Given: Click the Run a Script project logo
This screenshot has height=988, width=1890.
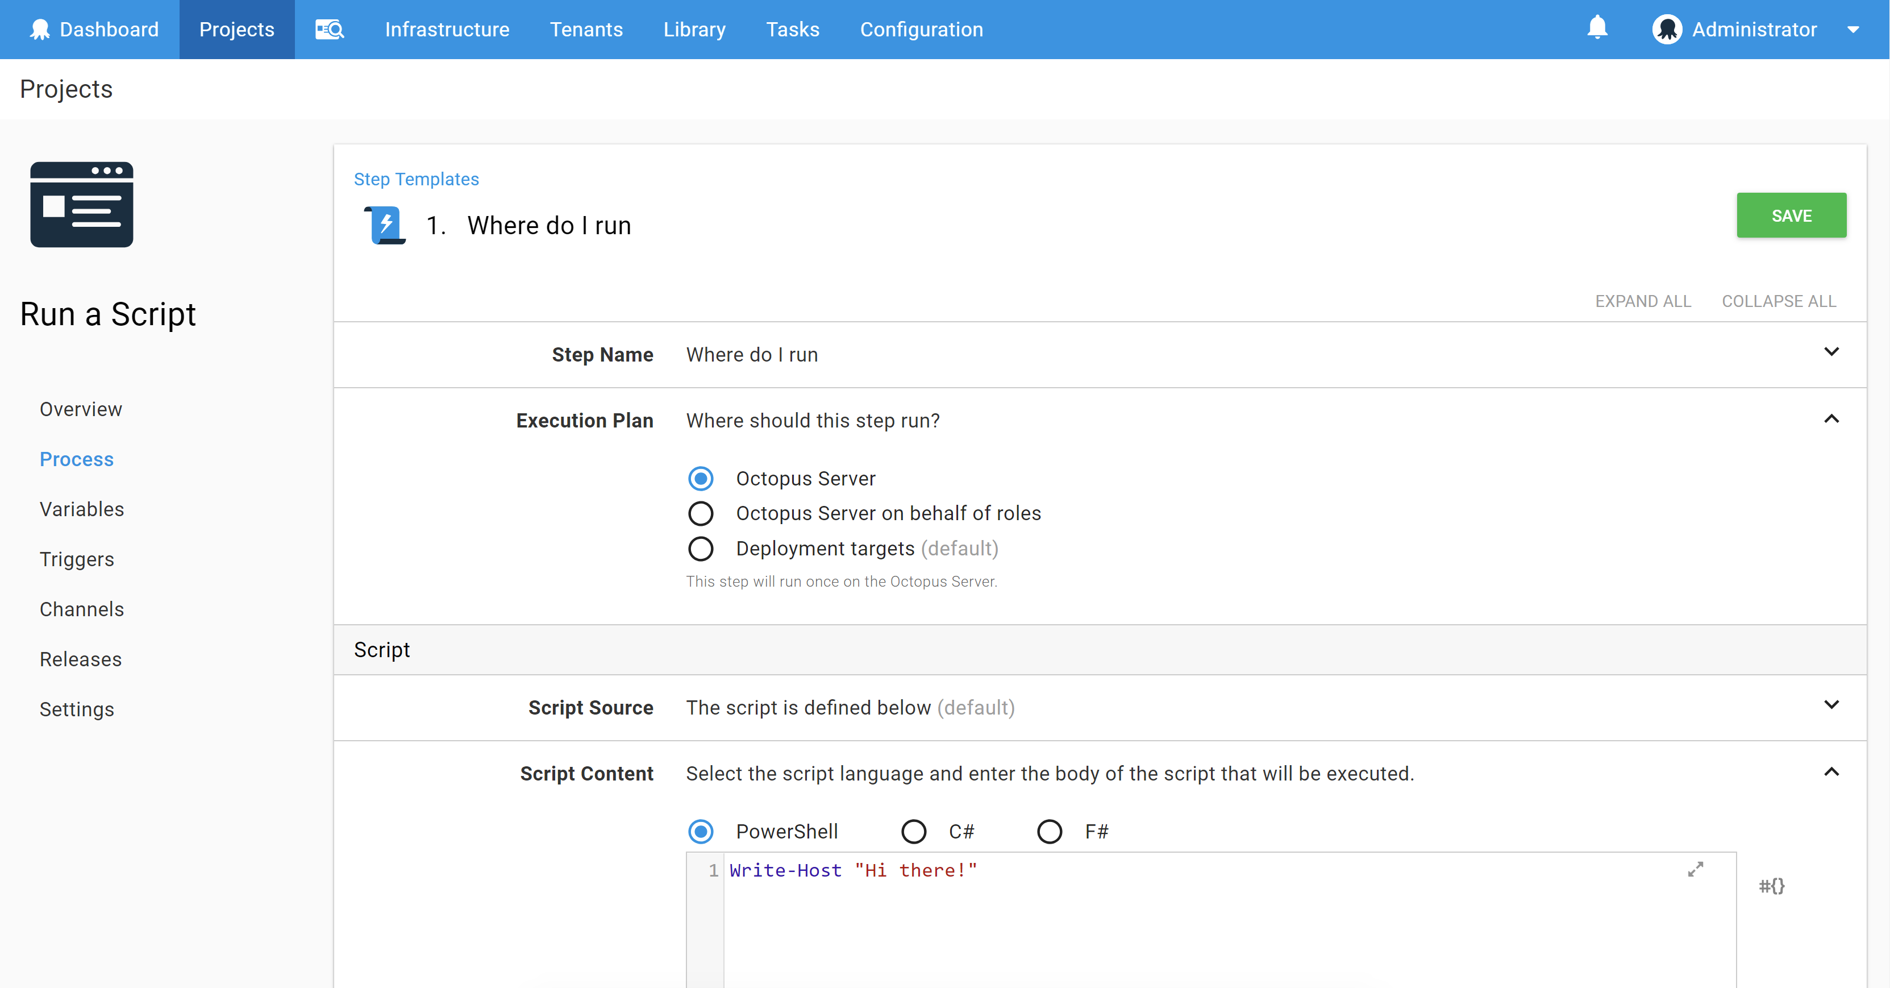Looking at the screenshot, I should (81, 205).
